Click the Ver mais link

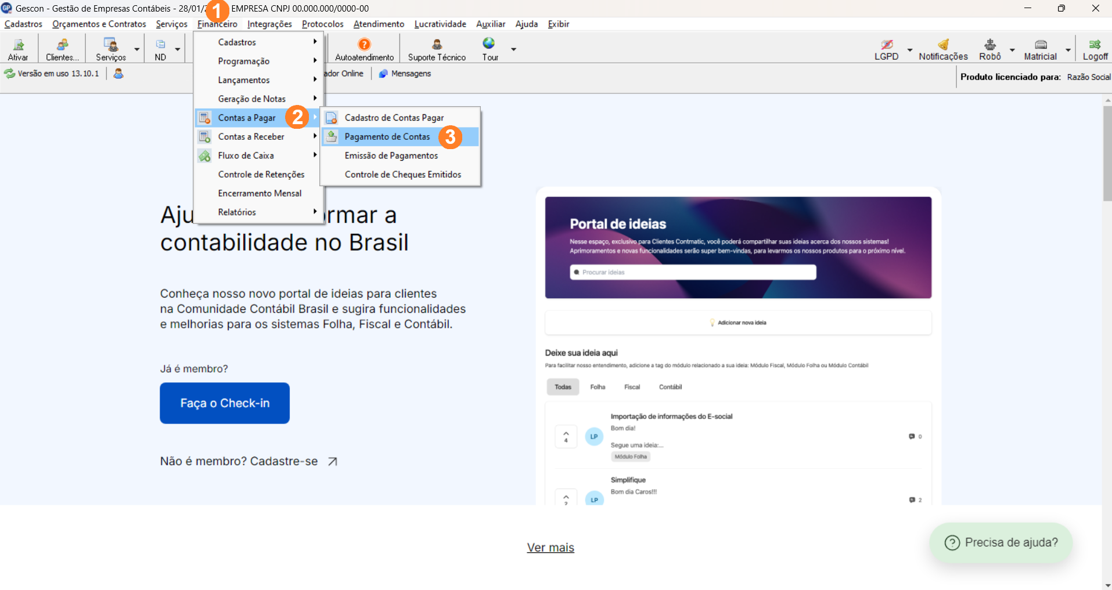[x=550, y=548]
